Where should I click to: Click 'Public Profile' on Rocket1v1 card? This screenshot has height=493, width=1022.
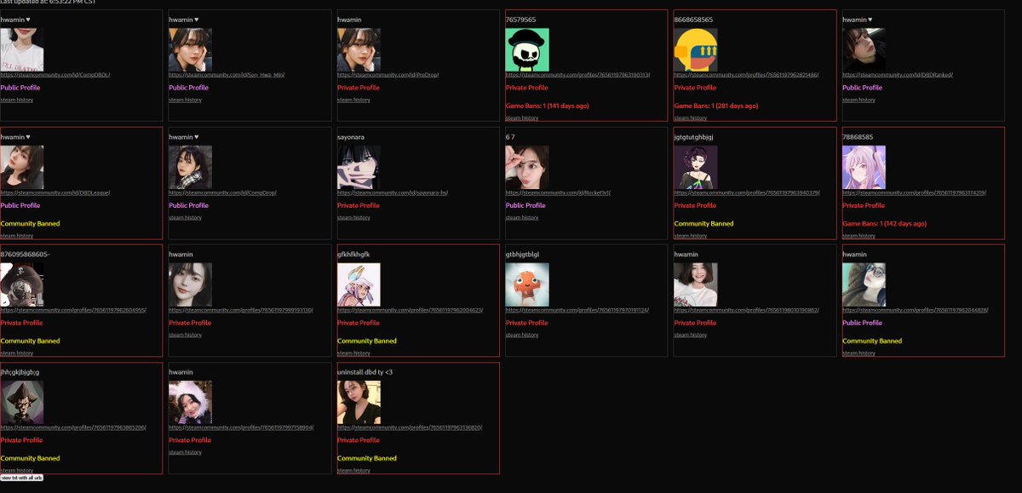(x=525, y=205)
